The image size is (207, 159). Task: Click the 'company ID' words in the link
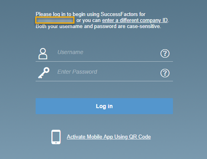(x=154, y=20)
